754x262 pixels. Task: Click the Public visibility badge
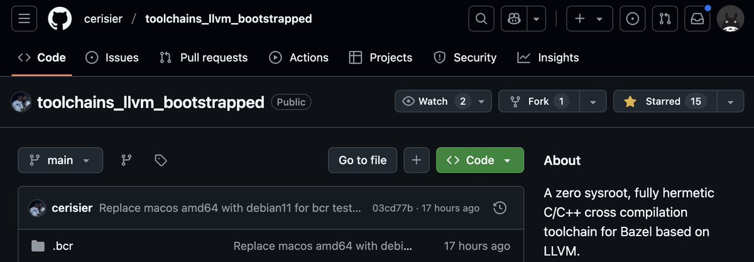pos(291,102)
